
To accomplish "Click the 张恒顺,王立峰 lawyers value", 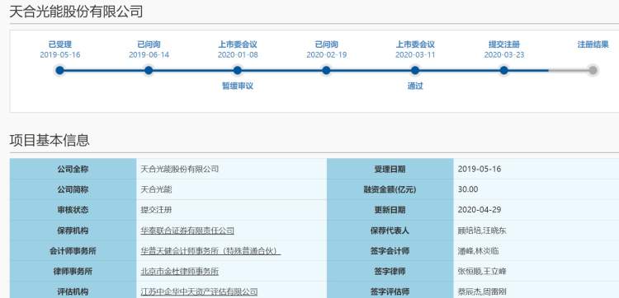I will [x=482, y=272].
